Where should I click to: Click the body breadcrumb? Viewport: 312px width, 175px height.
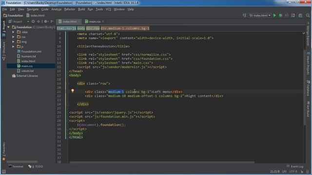(x=81, y=28)
